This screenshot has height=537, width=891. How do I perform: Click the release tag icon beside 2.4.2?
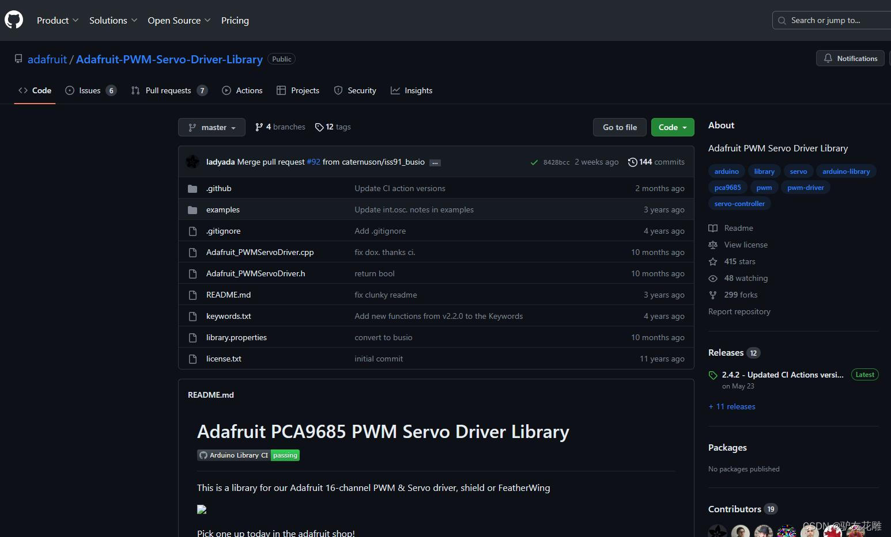(713, 375)
